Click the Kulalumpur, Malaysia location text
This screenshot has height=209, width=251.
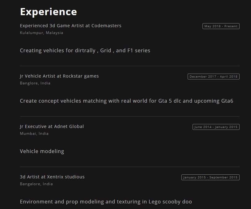tap(41, 33)
